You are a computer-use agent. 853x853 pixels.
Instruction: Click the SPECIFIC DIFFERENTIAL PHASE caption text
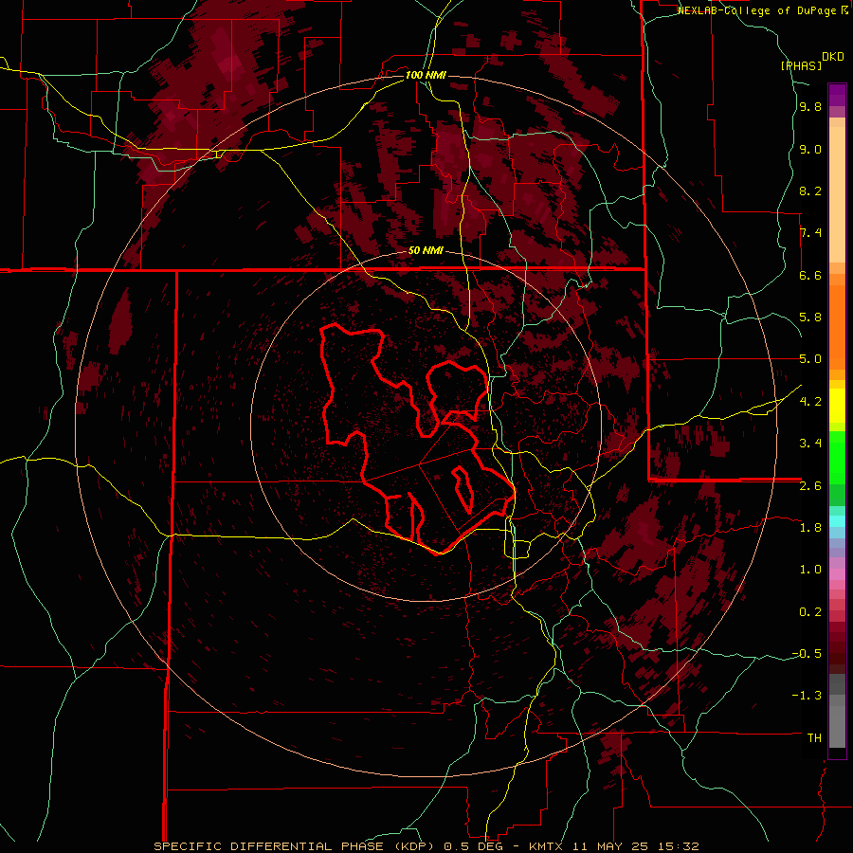pyautogui.click(x=269, y=846)
